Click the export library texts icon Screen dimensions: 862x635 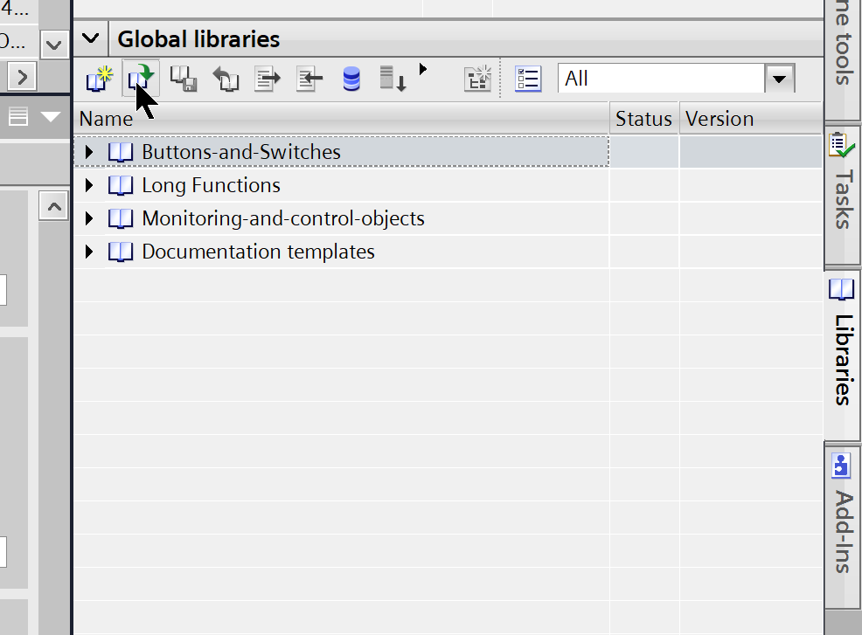coord(268,79)
